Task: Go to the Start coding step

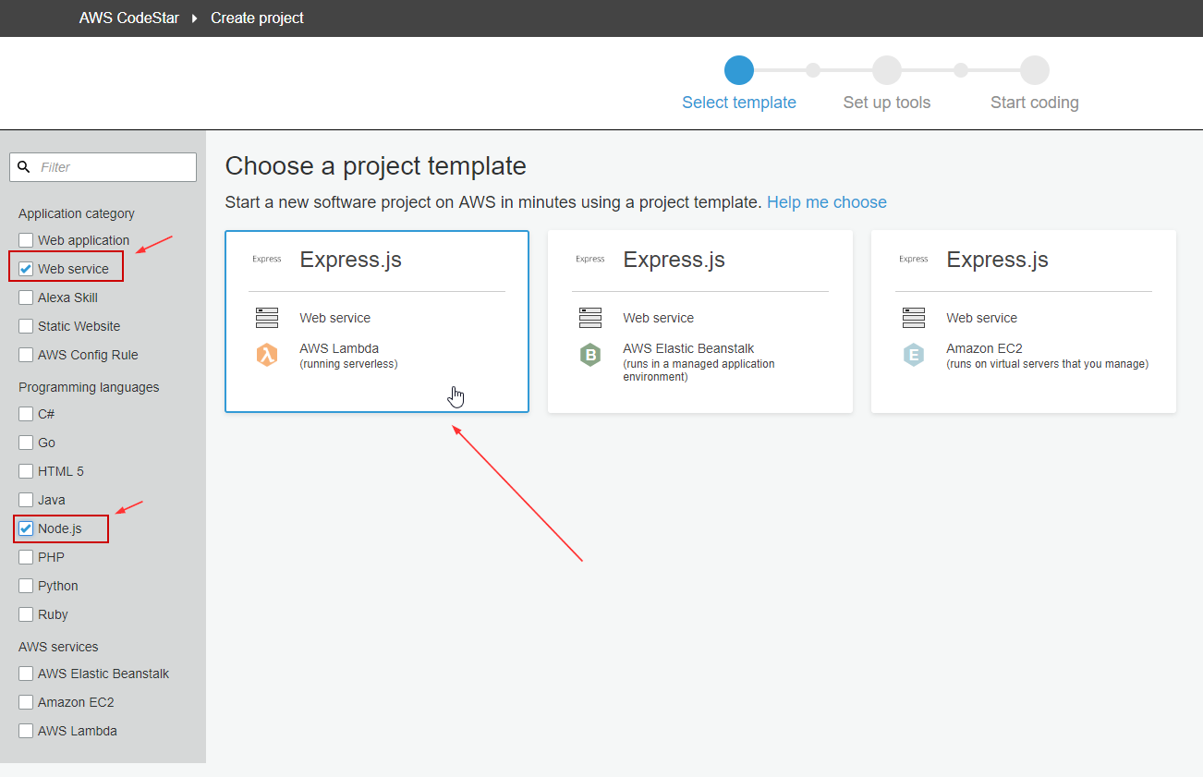Action: coord(1035,103)
